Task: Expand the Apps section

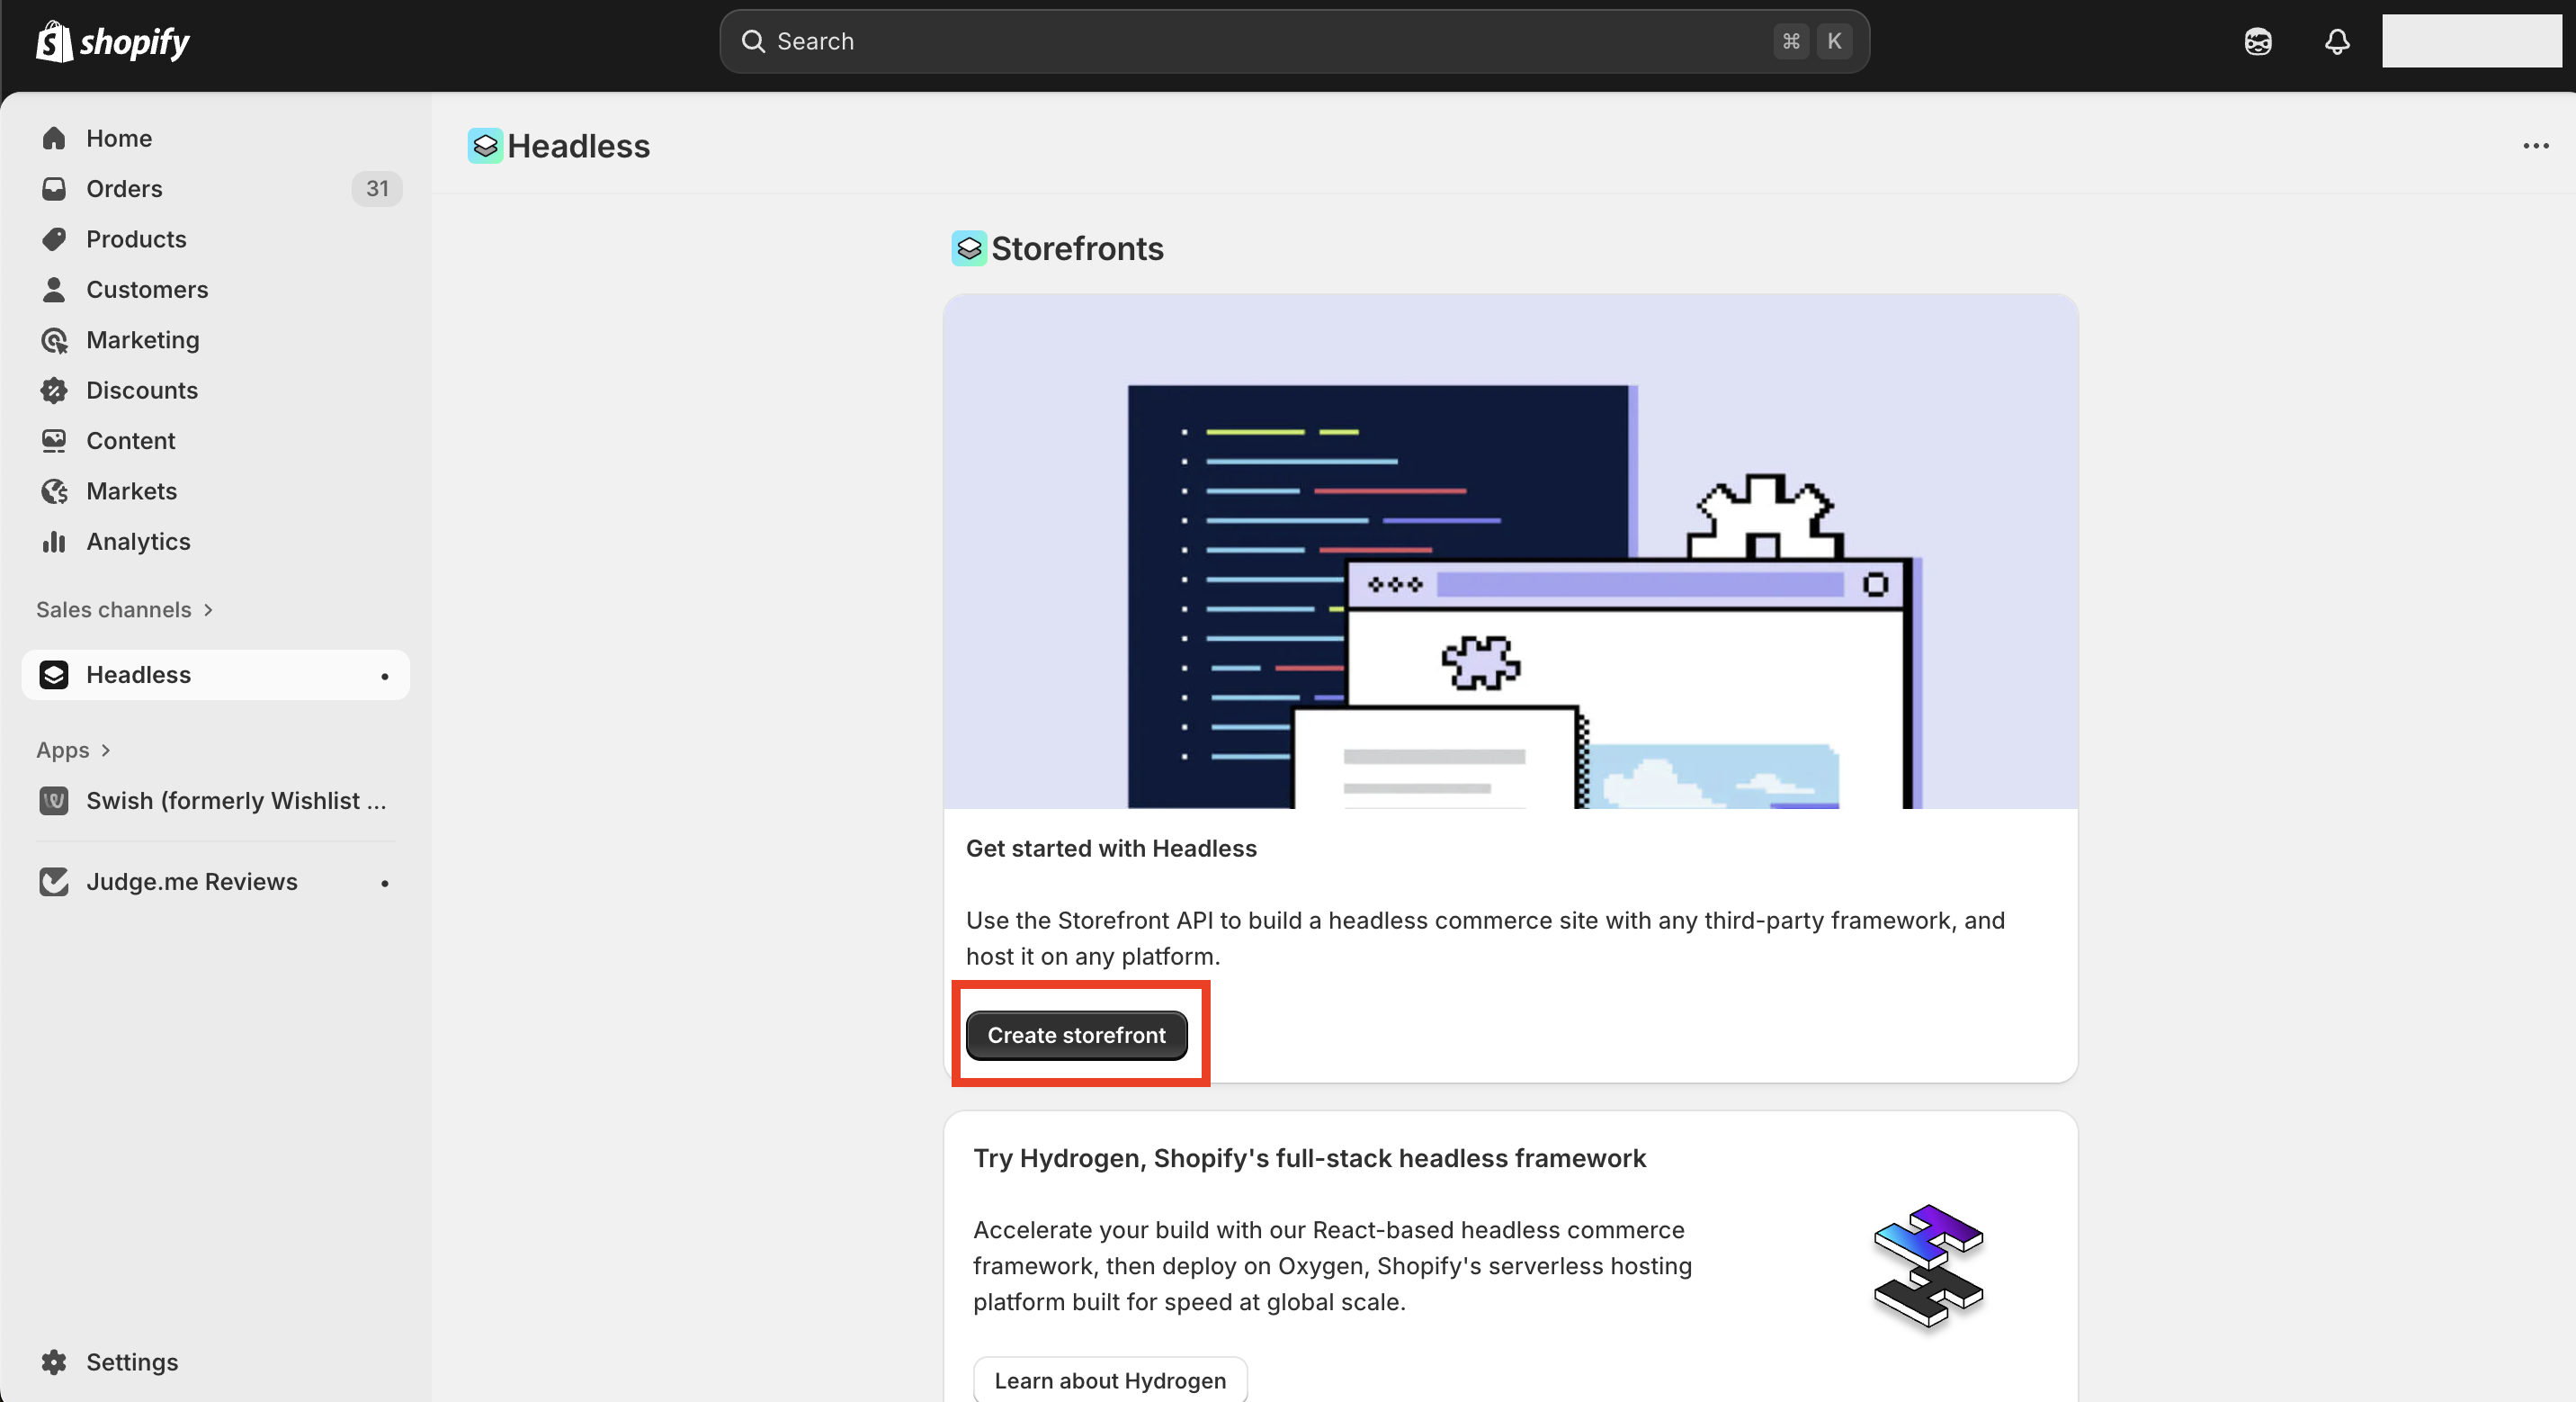Action: click(x=74, y=750)
